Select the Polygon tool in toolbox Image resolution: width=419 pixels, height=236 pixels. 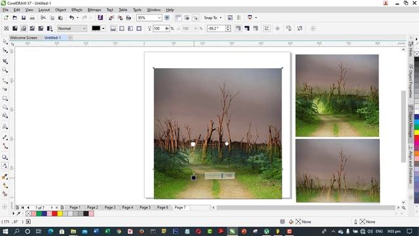click(x=5, y=115)
